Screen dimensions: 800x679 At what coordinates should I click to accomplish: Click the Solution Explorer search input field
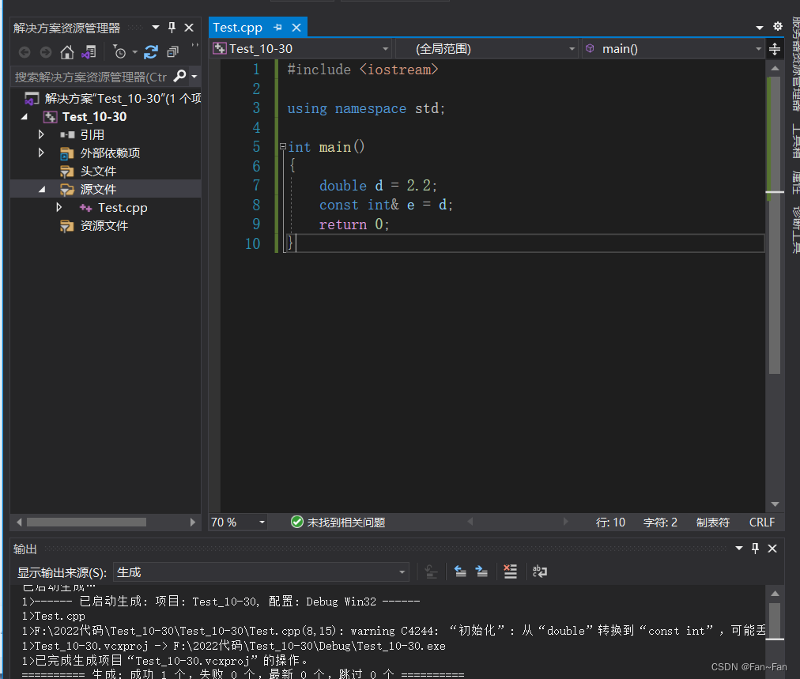coord(91,77)
